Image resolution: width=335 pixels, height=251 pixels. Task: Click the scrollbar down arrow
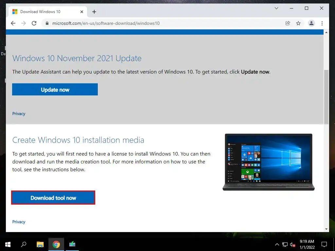point(326,229)
